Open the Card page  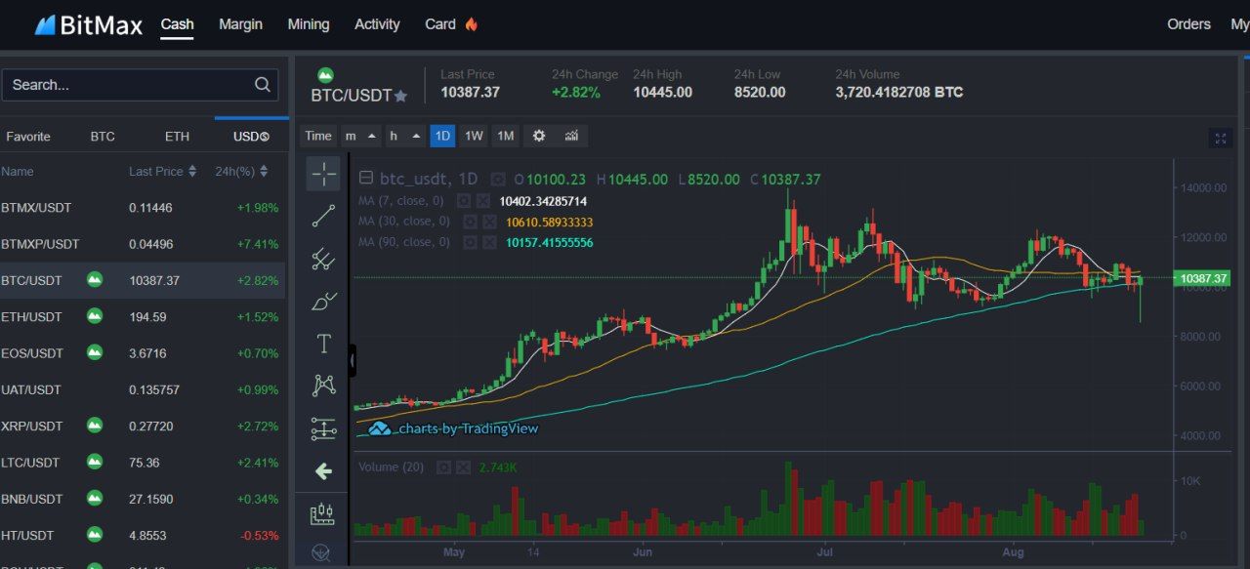[451, 24]
